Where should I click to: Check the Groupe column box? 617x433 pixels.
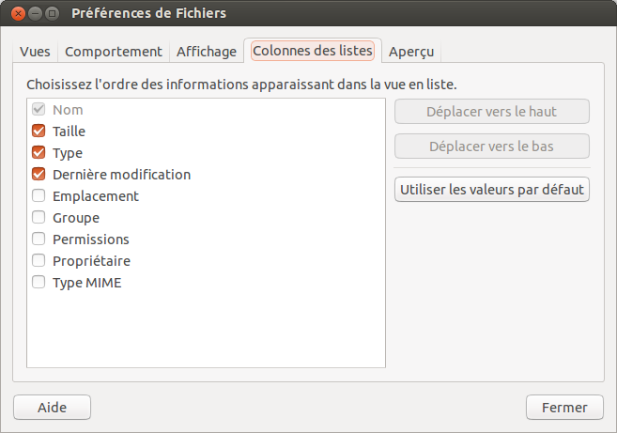39,218
